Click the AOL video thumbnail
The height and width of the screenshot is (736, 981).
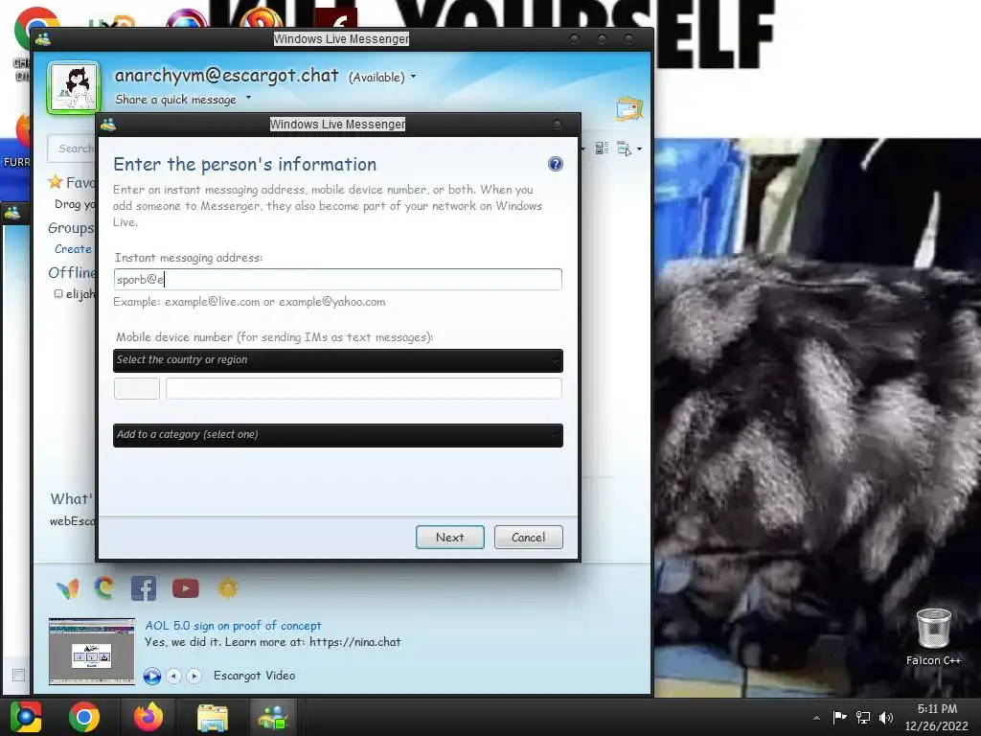tap(92, 652)
